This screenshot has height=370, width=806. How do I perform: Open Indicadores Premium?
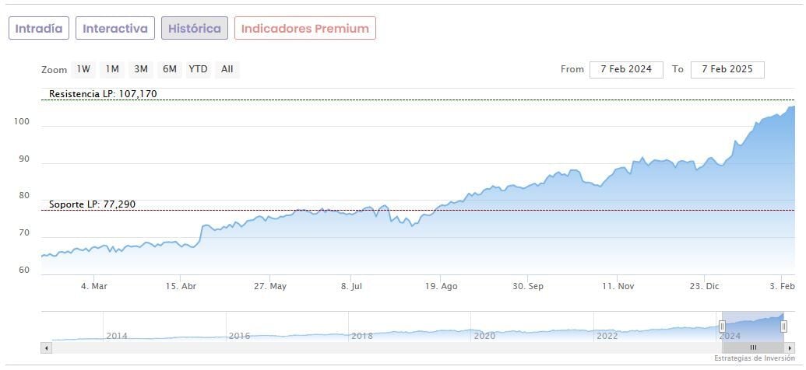[305, 28]
